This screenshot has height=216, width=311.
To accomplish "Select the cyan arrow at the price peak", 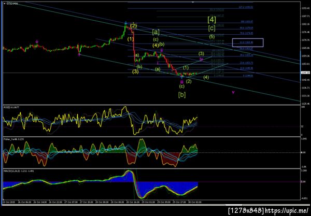I will pos(126,23).
